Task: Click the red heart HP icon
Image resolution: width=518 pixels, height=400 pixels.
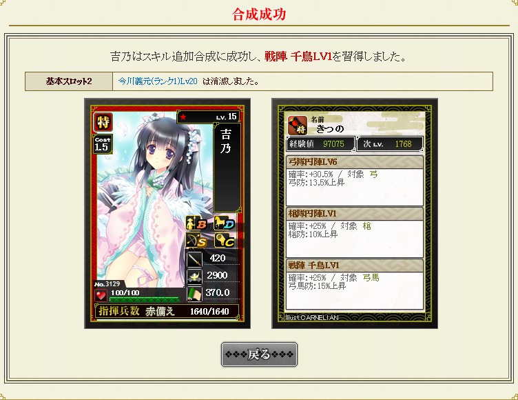Action: tap(101, 295)
